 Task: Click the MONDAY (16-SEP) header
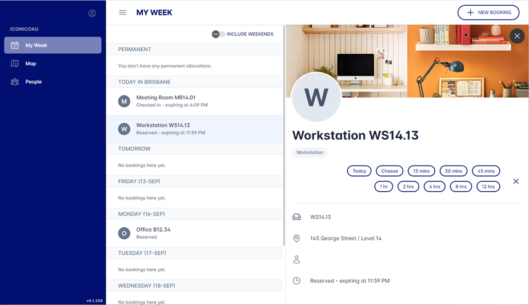click(x=195, y=214)
